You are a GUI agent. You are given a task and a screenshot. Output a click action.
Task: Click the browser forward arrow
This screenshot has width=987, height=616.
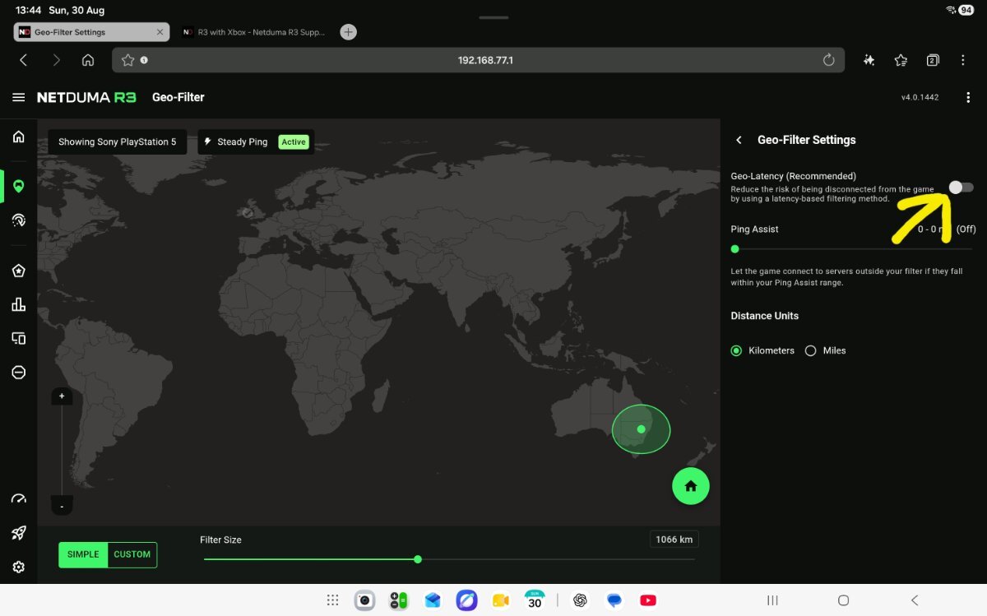(56, 60)
